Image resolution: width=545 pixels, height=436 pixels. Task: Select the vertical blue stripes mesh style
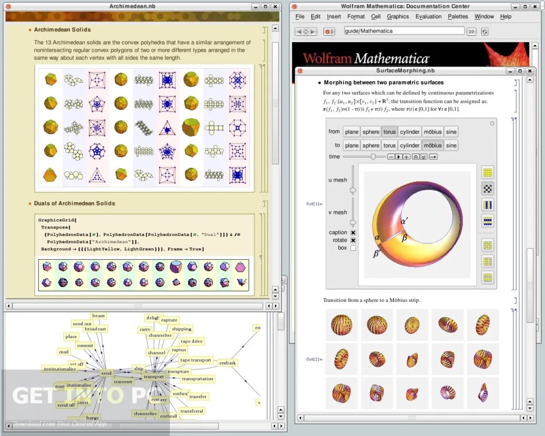point(488,205)
